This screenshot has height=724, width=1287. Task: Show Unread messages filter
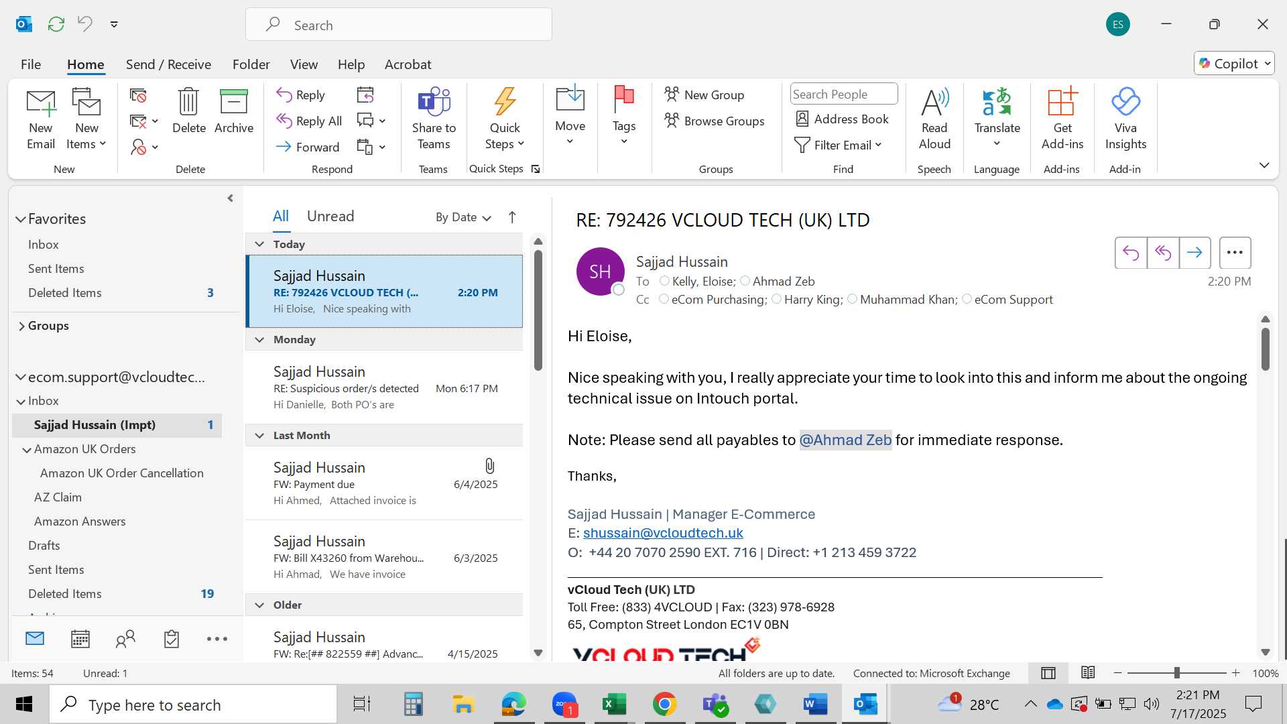point(330,216)
